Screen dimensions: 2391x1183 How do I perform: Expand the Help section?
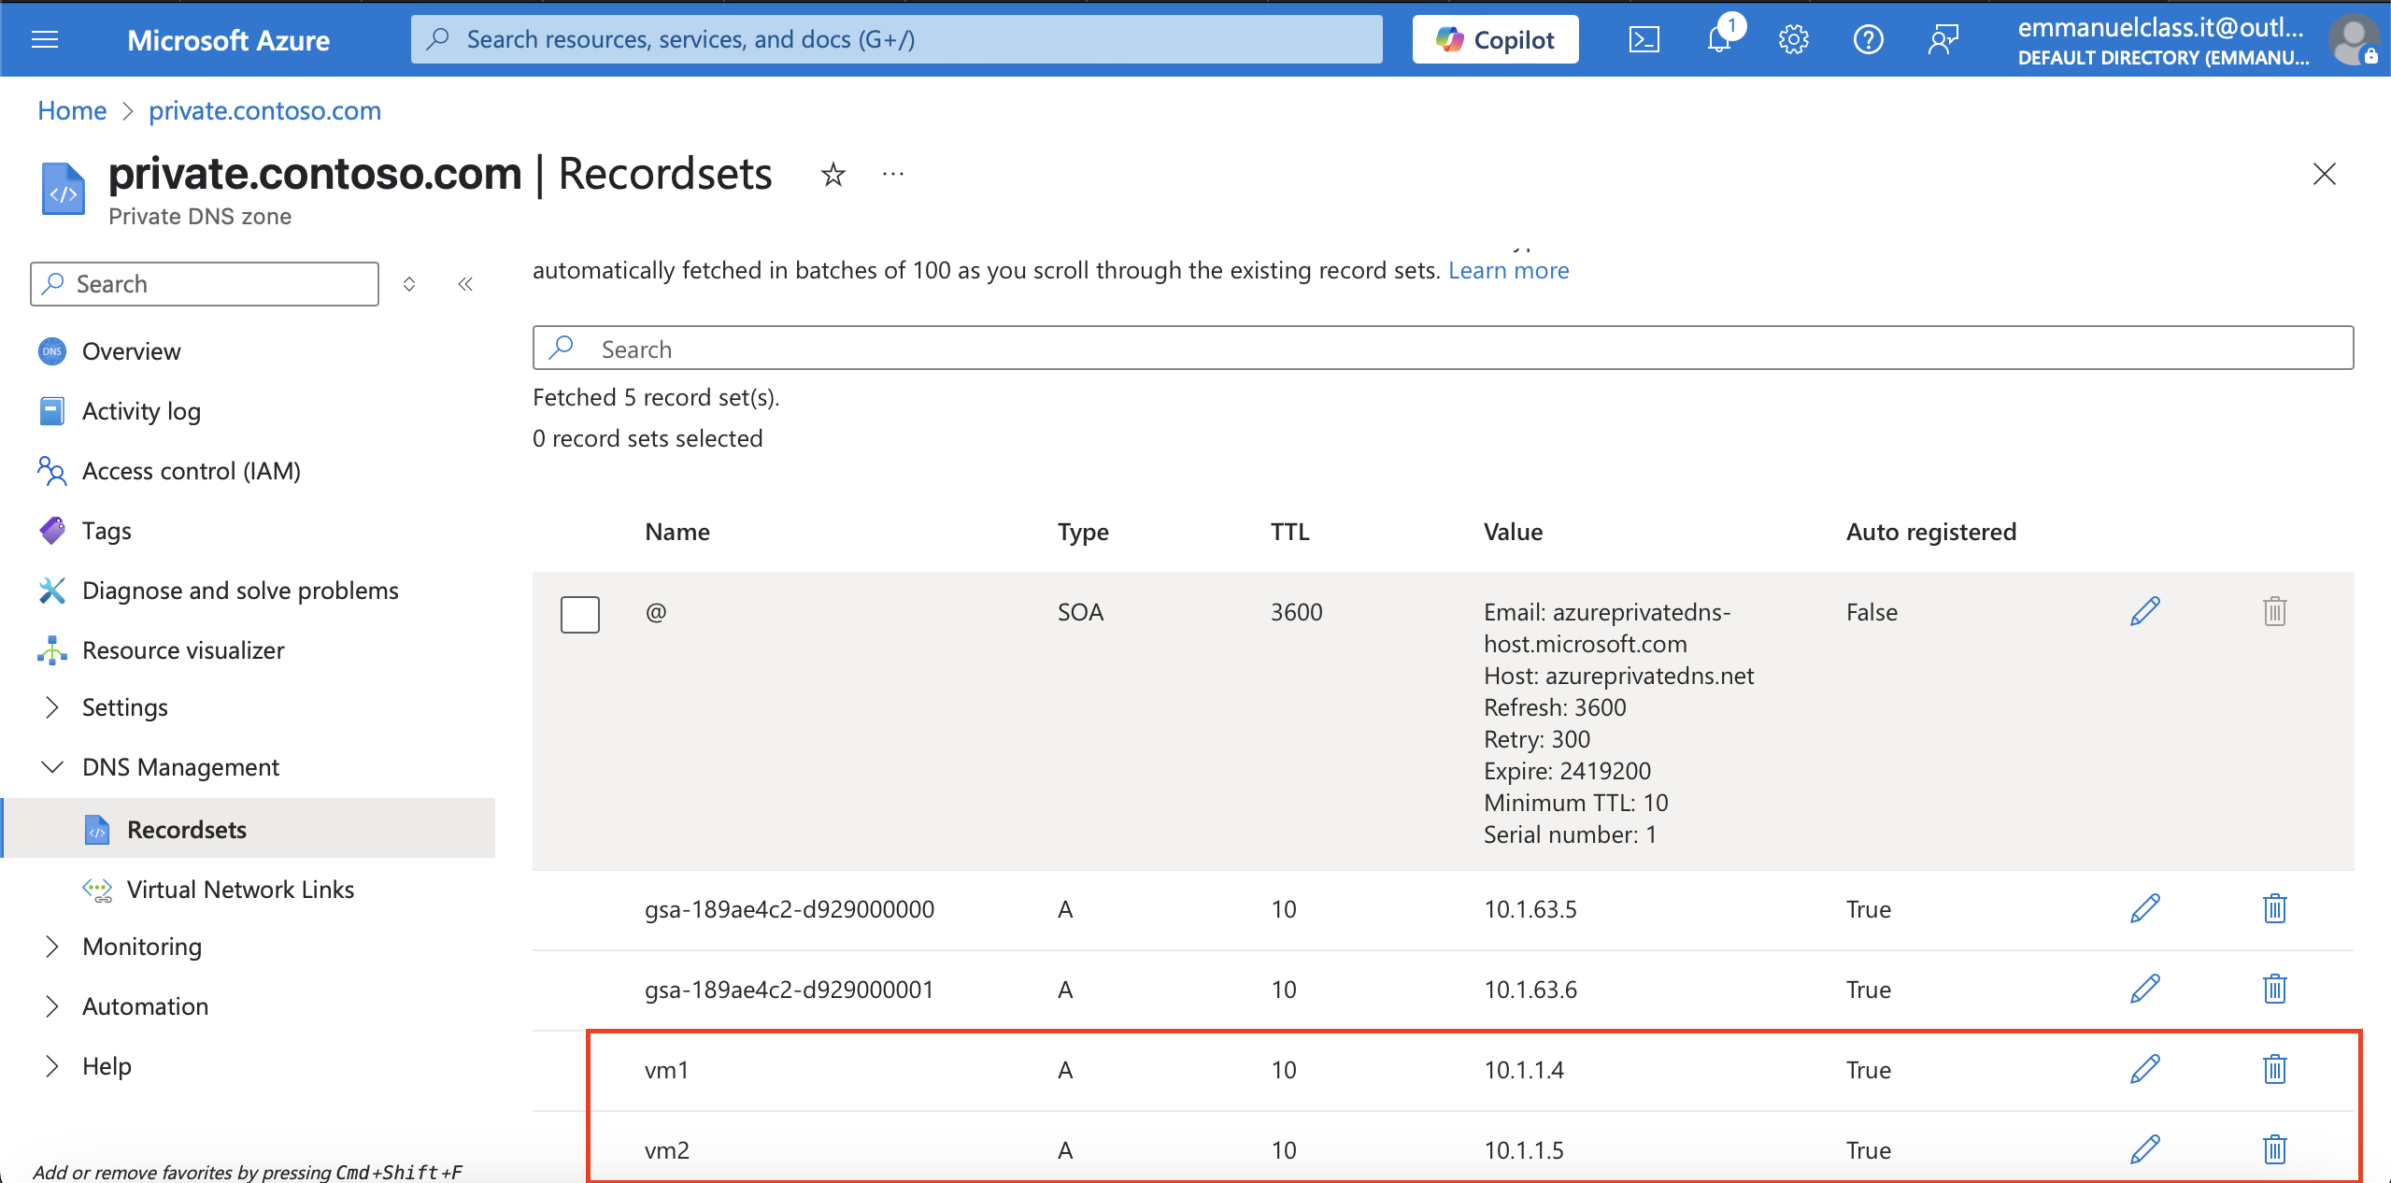tap(52, 1066)
